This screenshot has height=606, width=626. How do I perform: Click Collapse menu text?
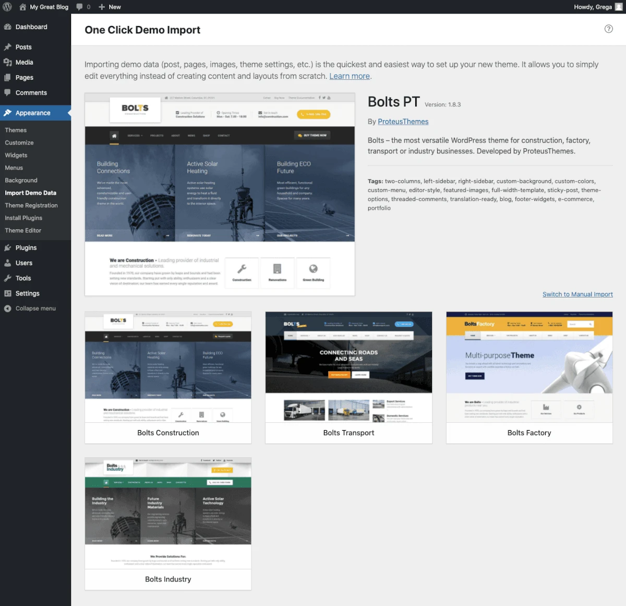(35, 308)
